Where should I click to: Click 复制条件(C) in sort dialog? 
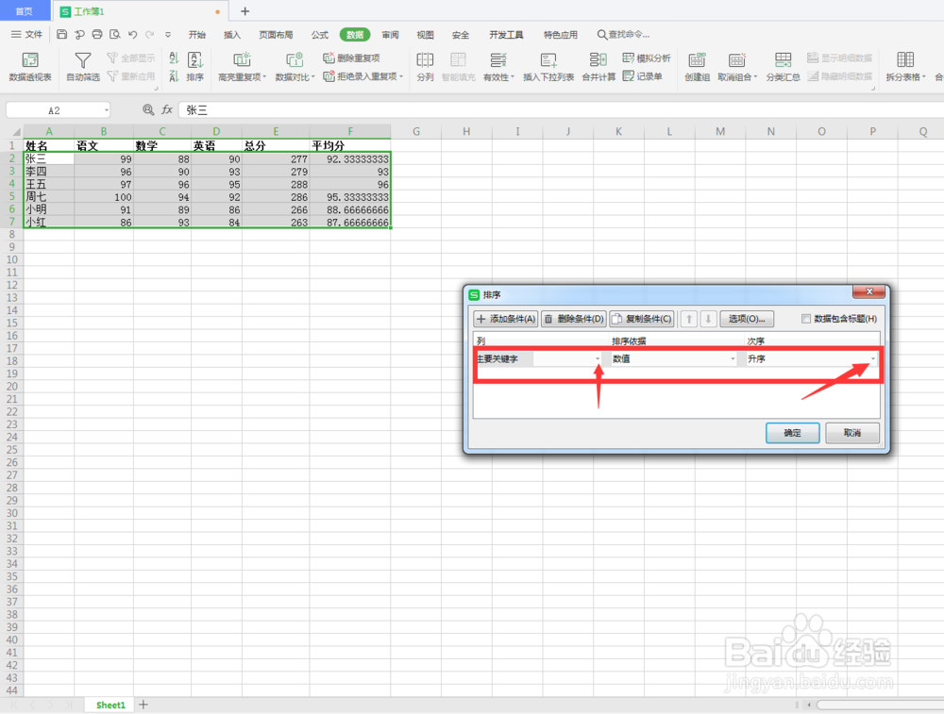[x=642, y=319]
